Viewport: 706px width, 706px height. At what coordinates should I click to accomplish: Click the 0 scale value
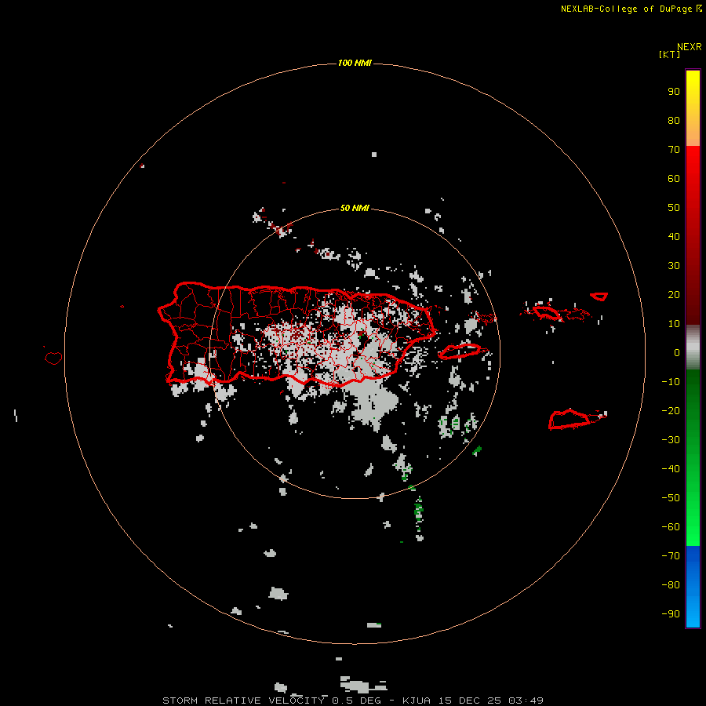point(677,353)
